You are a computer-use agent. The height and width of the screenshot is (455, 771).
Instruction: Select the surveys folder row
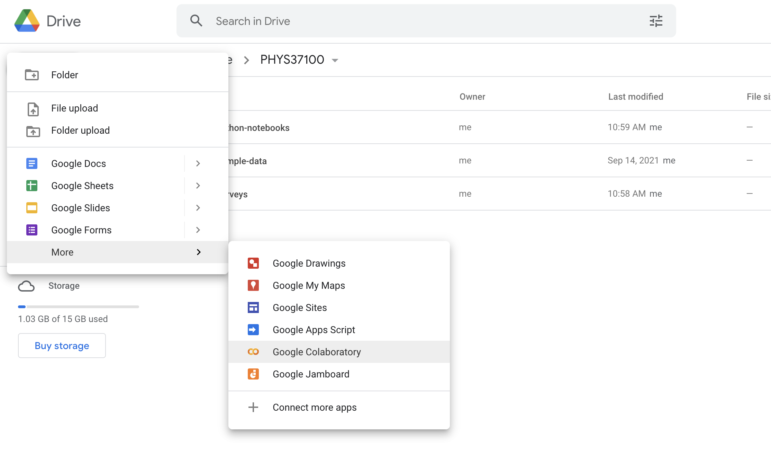[500, 194]
